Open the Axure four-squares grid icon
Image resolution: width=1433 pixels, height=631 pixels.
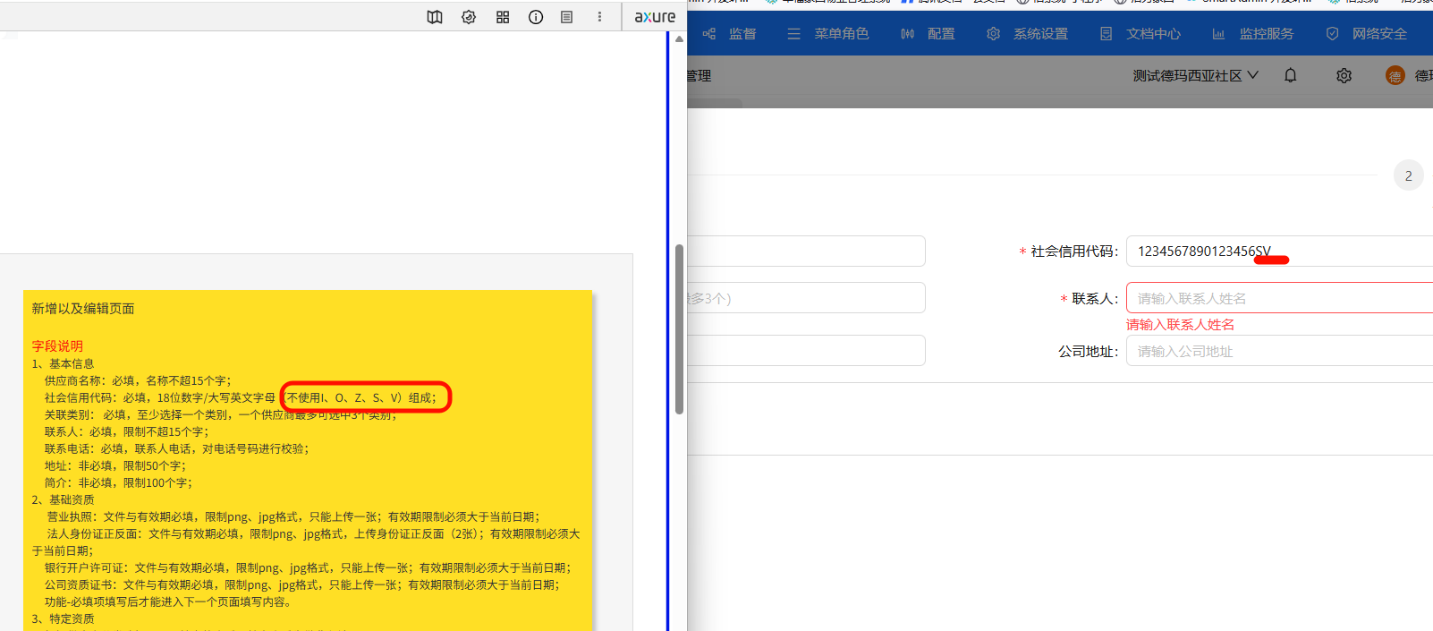(x=503, y=17)
